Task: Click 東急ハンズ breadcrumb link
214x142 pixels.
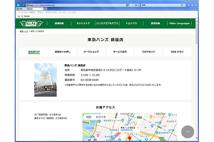Action: 24,31
